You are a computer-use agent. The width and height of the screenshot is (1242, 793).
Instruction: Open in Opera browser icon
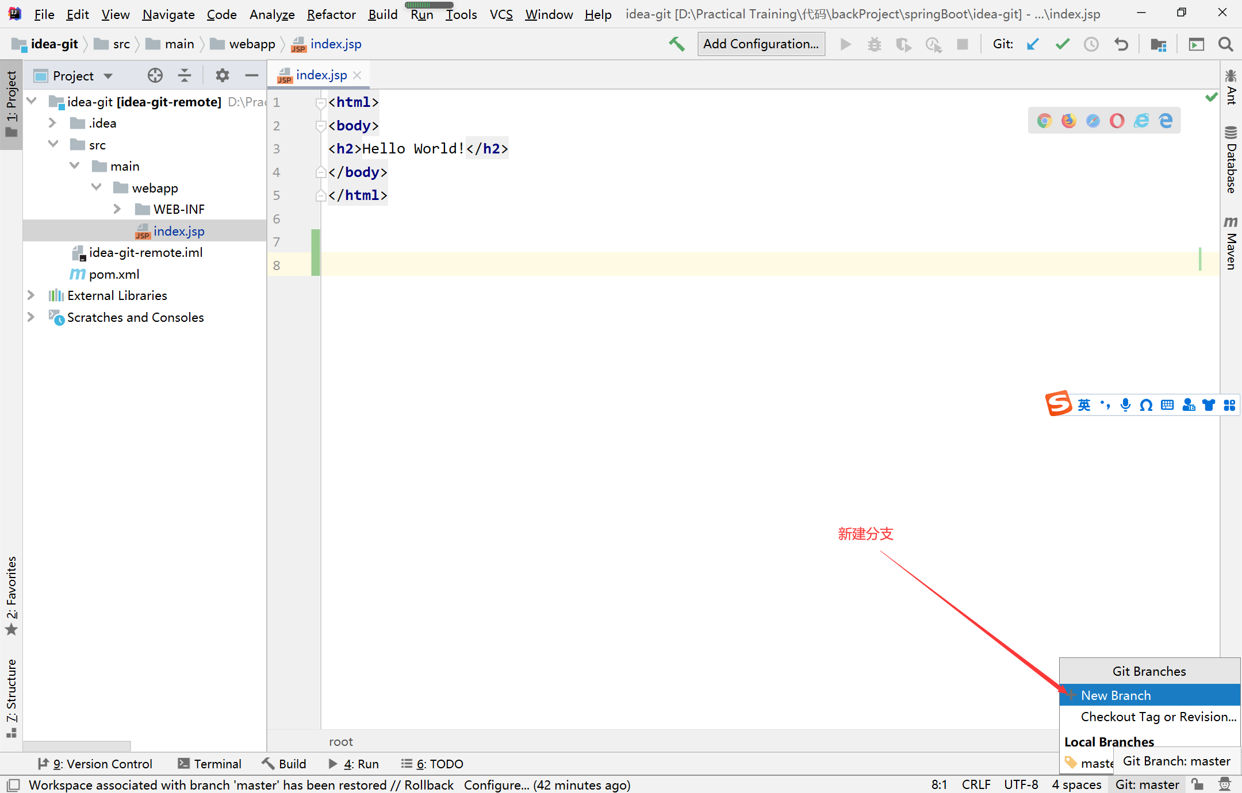(x=1117, y=121)
